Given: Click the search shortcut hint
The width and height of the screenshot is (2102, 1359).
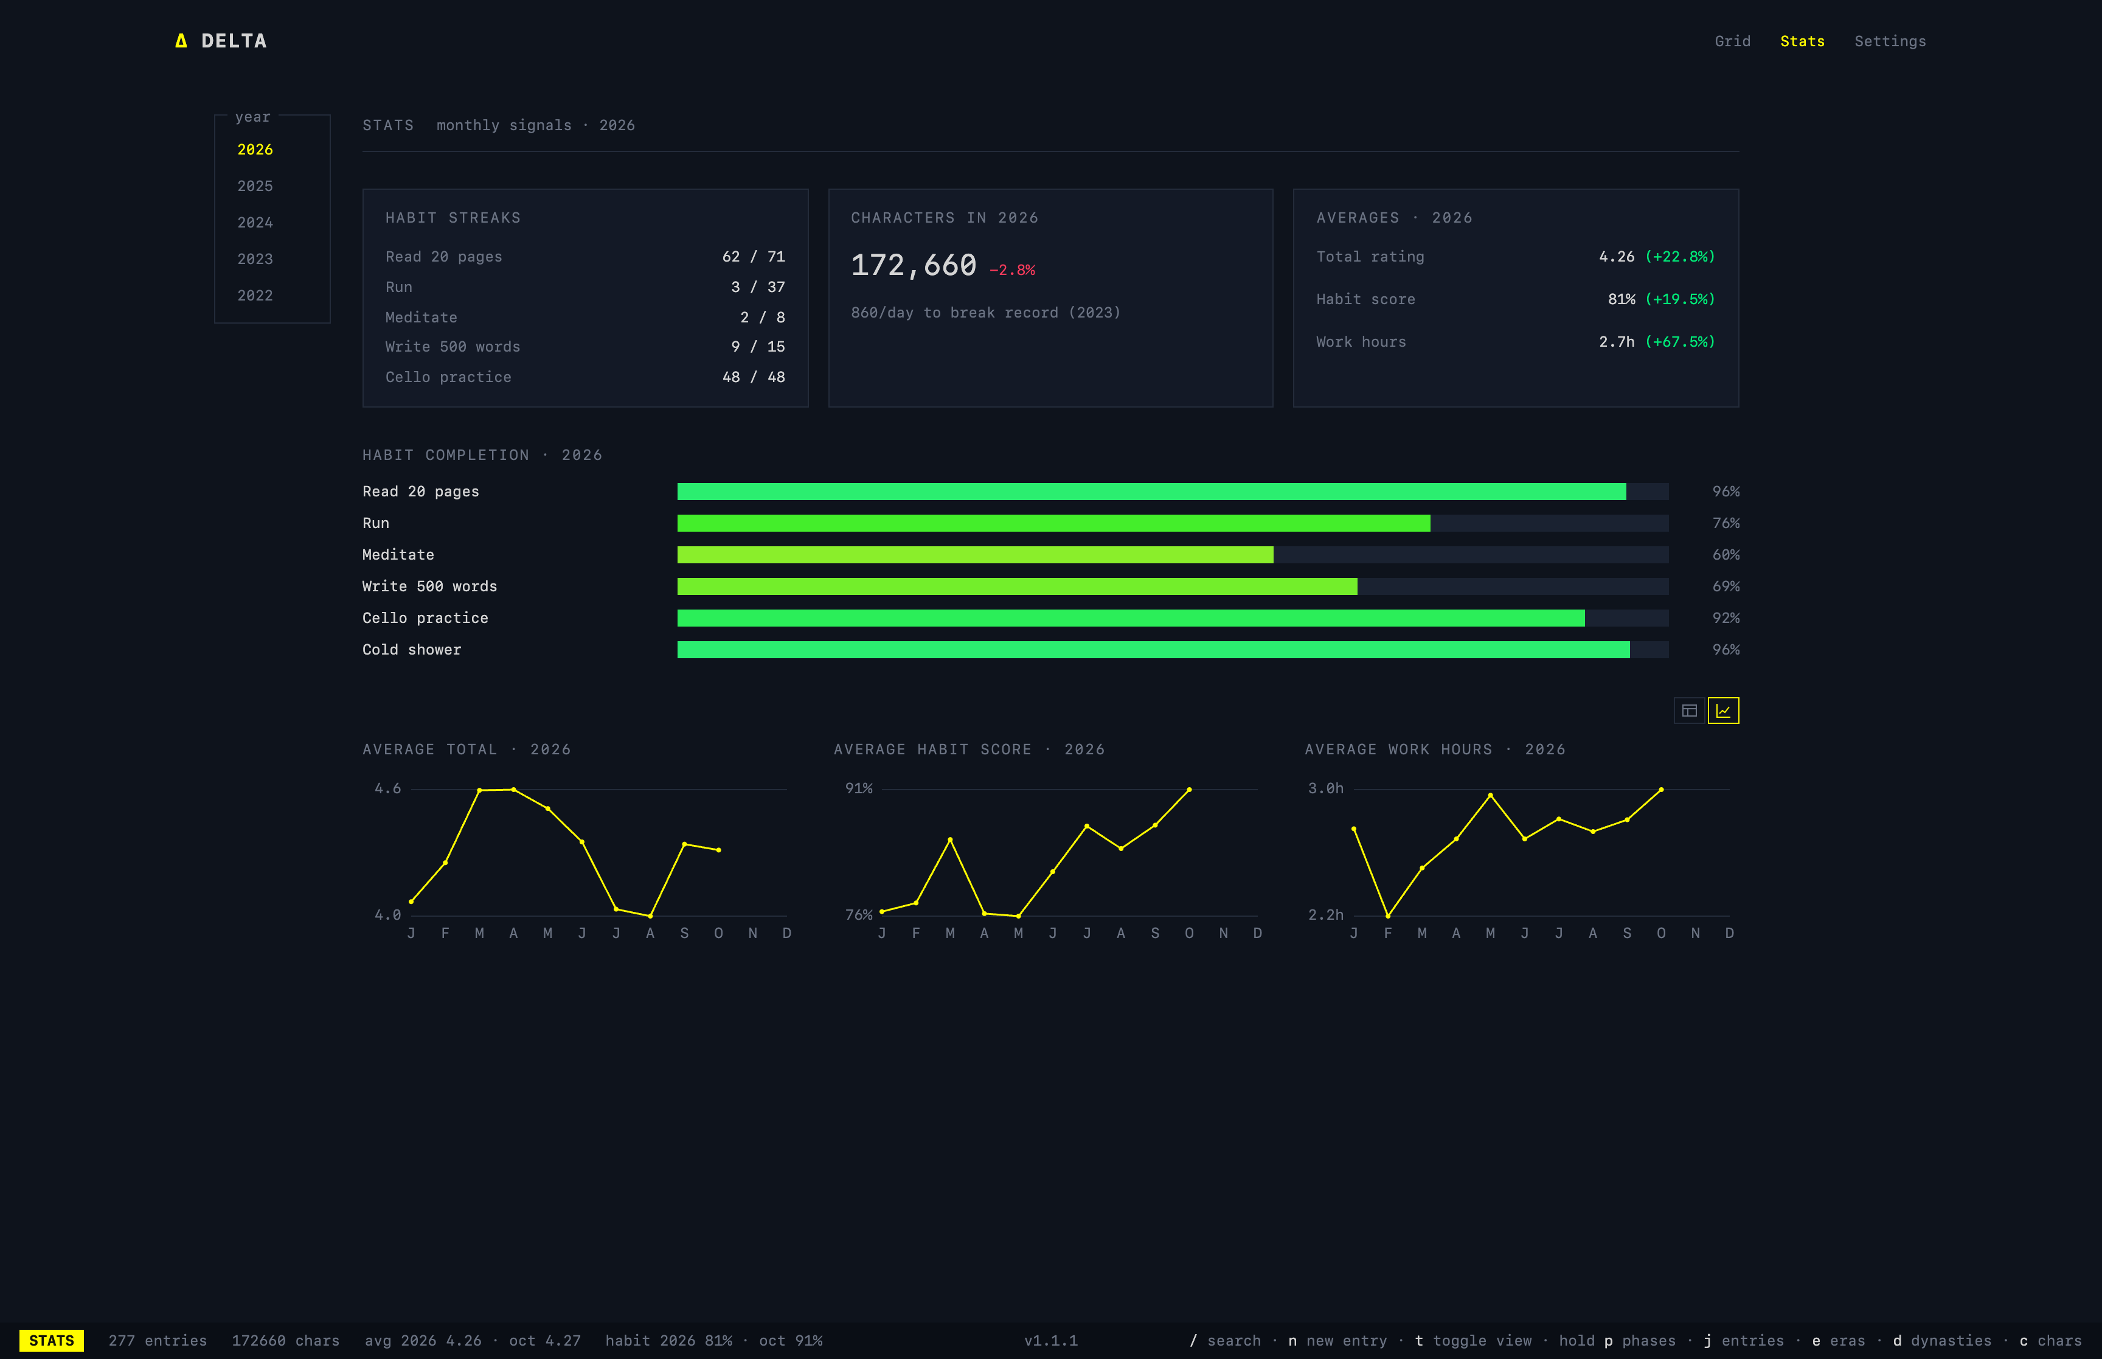Looking at the screenshot, I should pyautogui.click(x=1225, y=1341).
